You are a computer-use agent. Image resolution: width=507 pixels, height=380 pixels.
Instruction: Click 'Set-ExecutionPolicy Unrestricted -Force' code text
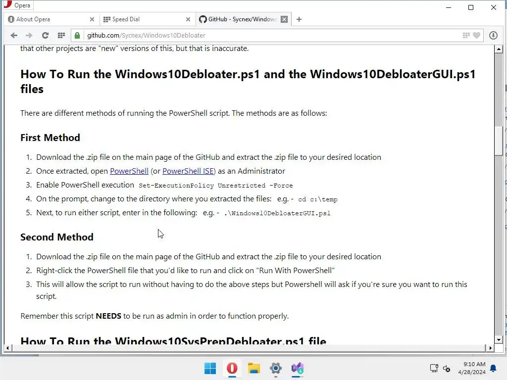pyautogui.click(x=216, y=186)
